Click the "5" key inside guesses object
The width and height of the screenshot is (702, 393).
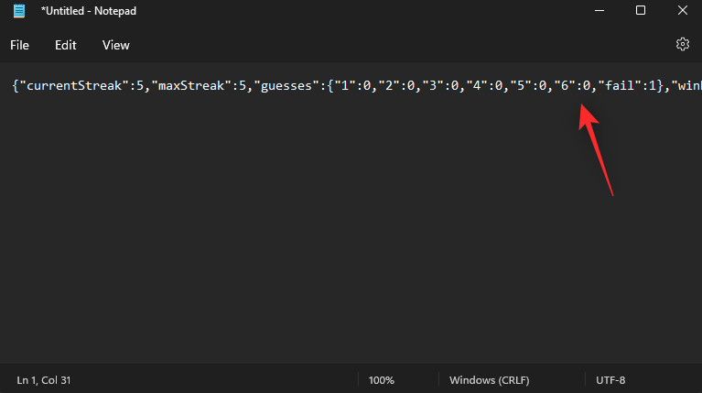point(520,86)
